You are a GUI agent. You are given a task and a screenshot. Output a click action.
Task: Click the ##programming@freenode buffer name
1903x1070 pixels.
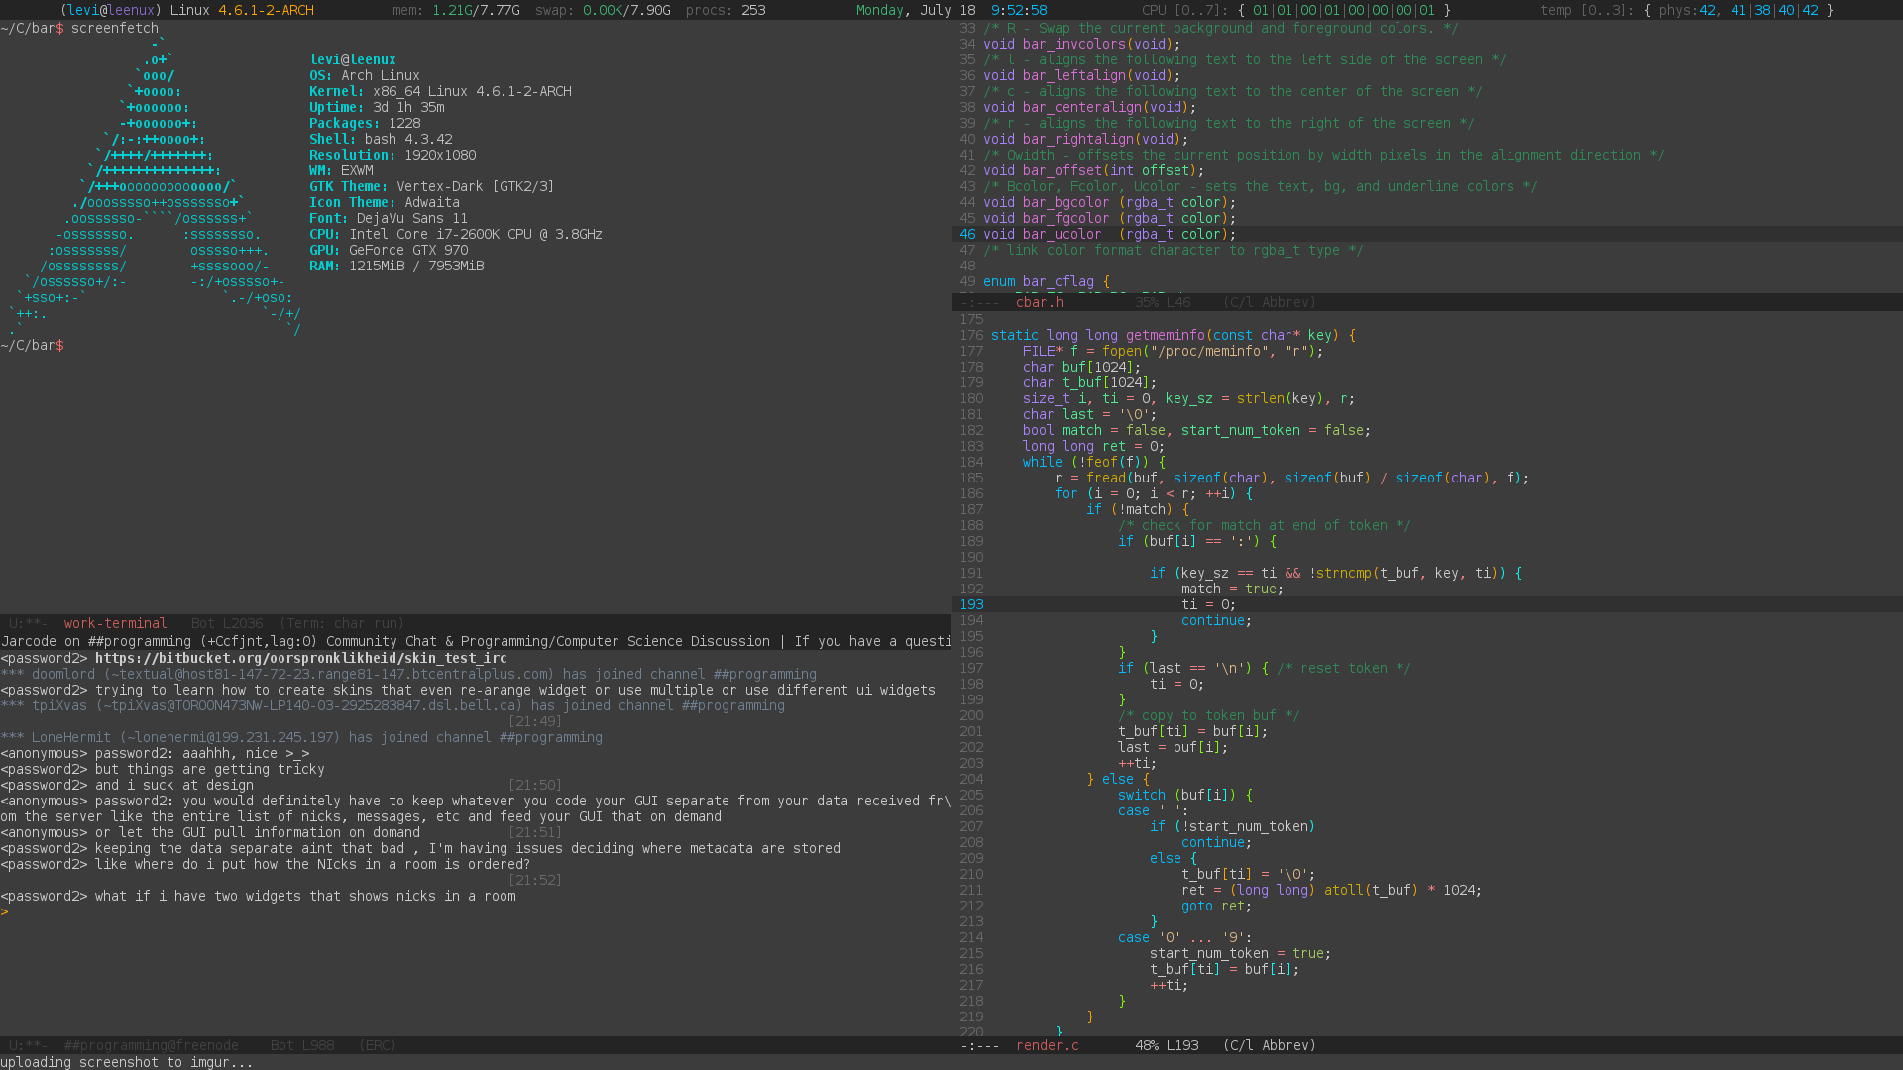[x=151, y=1045]
